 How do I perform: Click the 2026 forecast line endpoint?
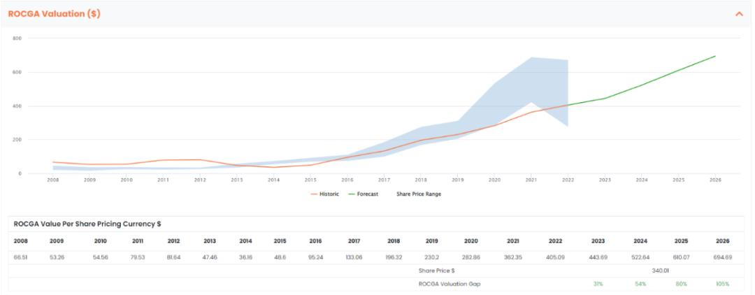714,56
